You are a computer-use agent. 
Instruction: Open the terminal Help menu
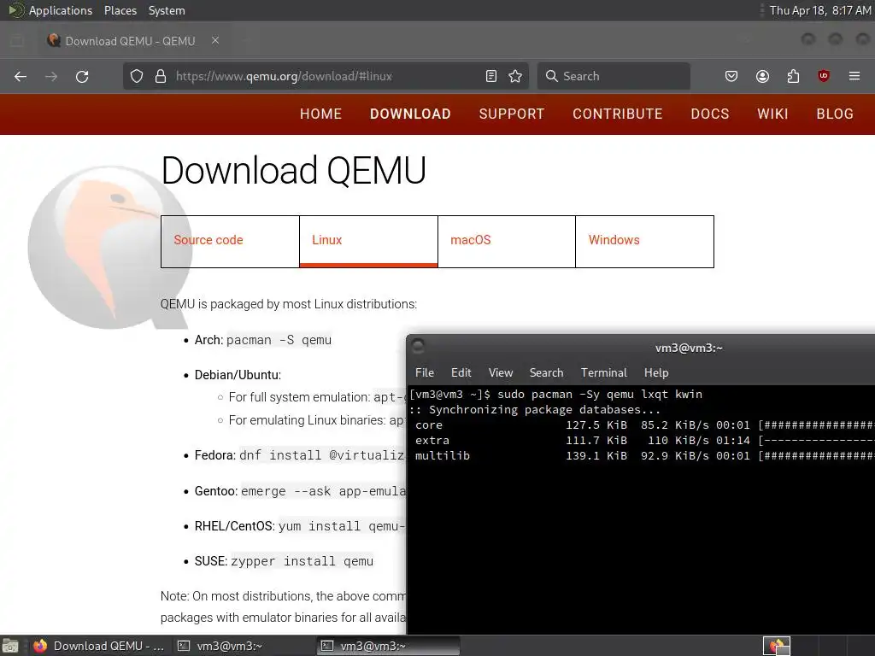656,372
